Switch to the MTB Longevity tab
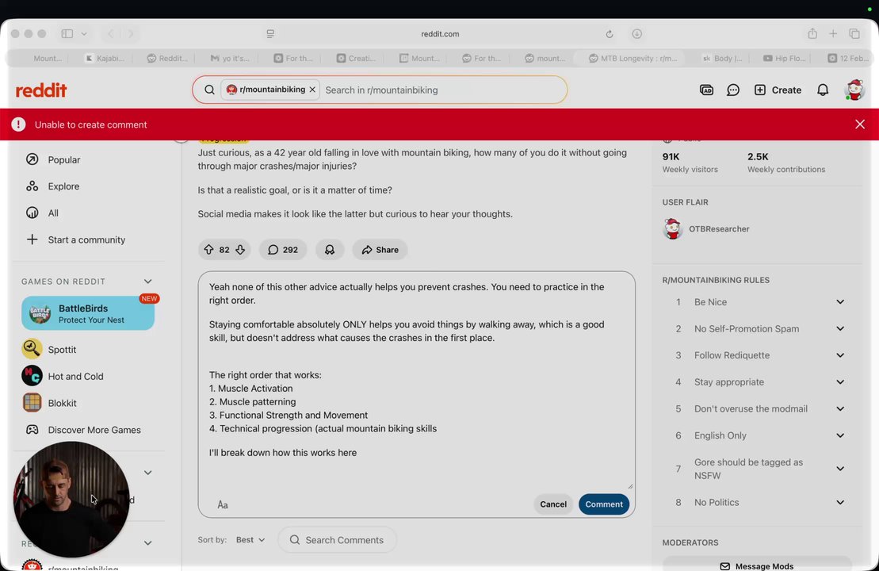879x571 pixels. (x=632, y=59)
